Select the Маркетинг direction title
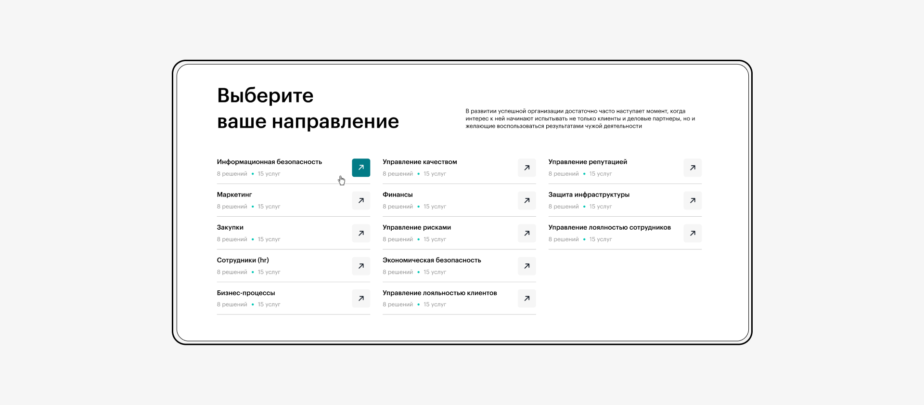The image size is (924, 405). pyautogui.click(x=234, y=195)
